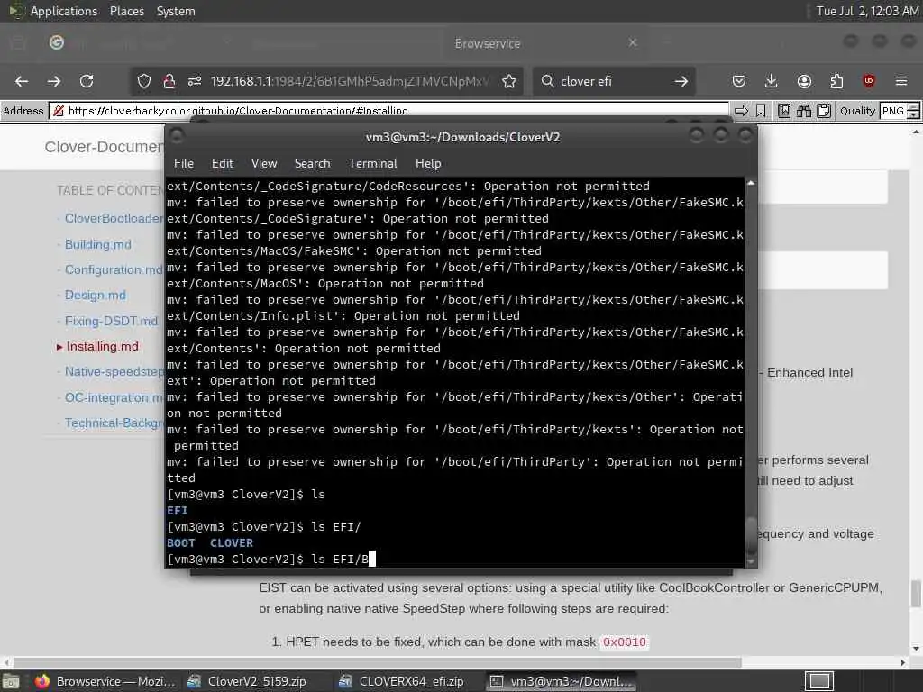Click web page vertical scrollbar thumb
The image size is (923, 692).
pos(916,593)
